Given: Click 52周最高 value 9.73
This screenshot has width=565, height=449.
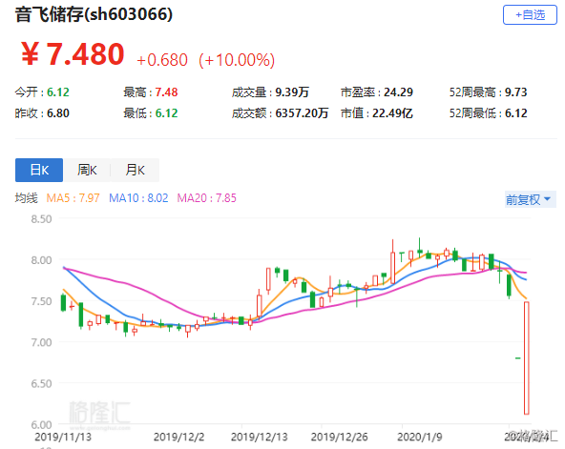Looking at the screenshot, I should [515, 92].
